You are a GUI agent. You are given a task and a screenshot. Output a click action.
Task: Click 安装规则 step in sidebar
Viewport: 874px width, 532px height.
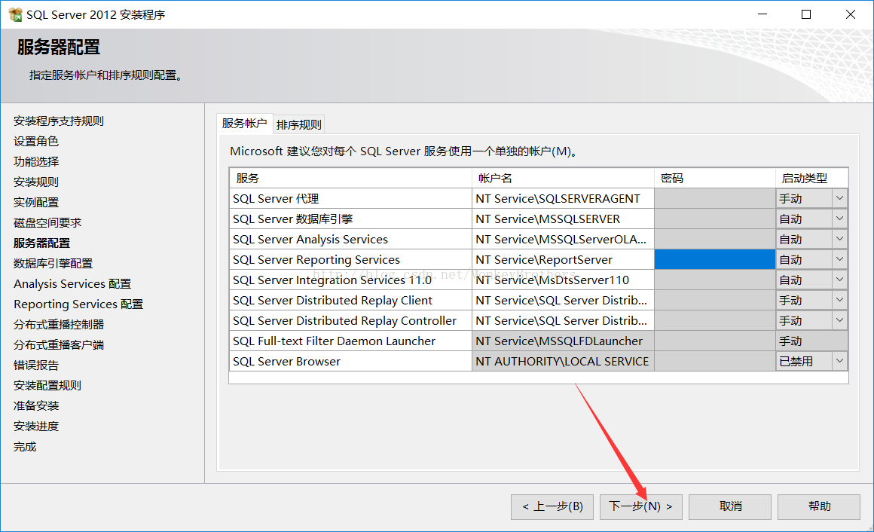click(36, 182)
